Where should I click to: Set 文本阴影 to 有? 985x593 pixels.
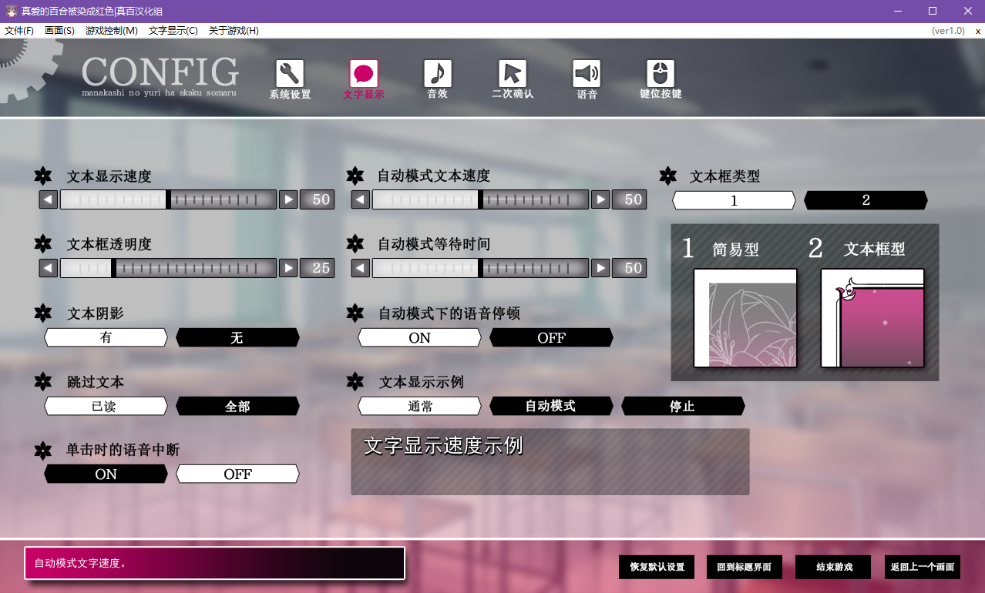tap(106, 337)
